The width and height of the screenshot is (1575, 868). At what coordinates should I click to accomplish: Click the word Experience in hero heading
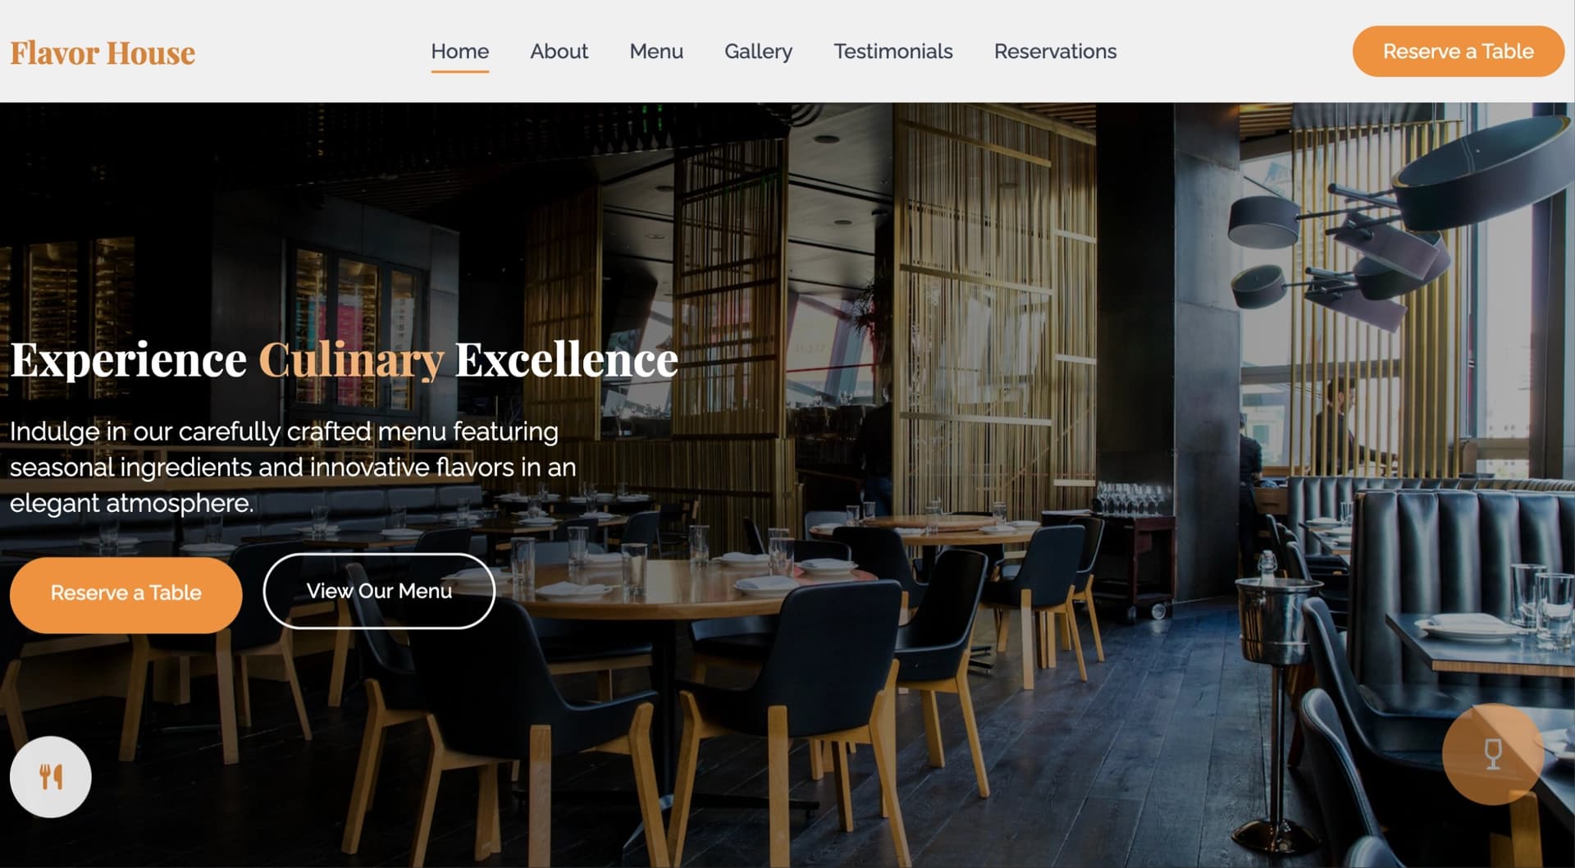click(128, 360)
